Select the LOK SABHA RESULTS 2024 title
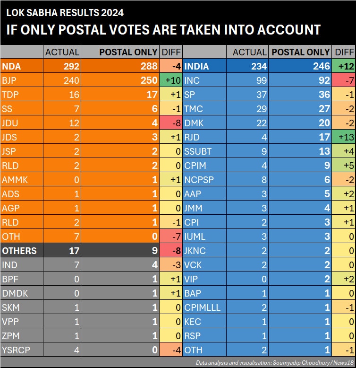This screenshot has height=368, width=356. [x=65, y=13]
